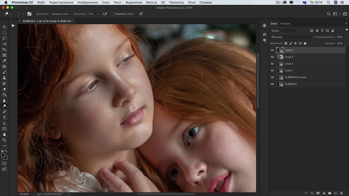
Task: Open the tool preset picker arrow
Action: tap(11, 14)
